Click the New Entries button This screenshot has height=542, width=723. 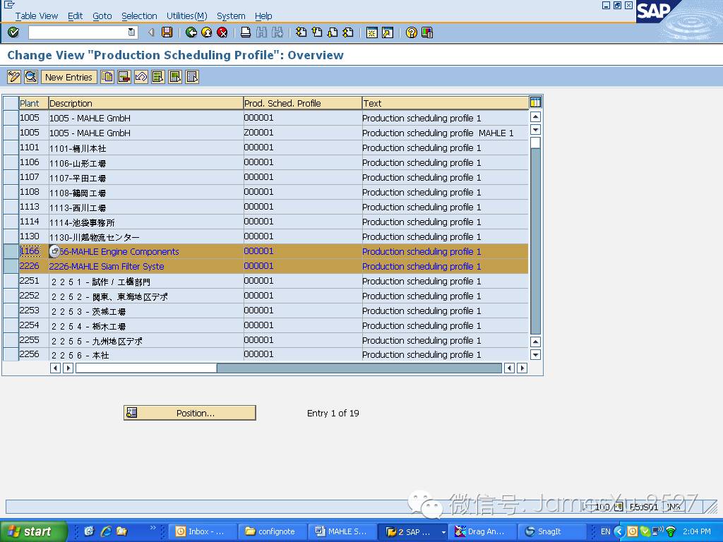point(68,77)
